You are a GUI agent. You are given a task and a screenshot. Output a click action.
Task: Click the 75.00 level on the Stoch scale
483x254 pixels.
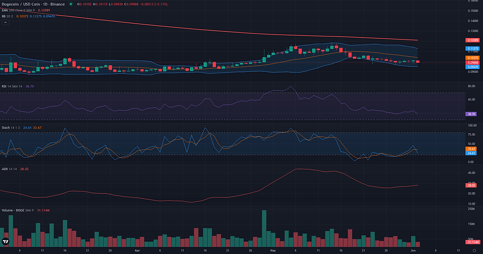coord(472,135)
